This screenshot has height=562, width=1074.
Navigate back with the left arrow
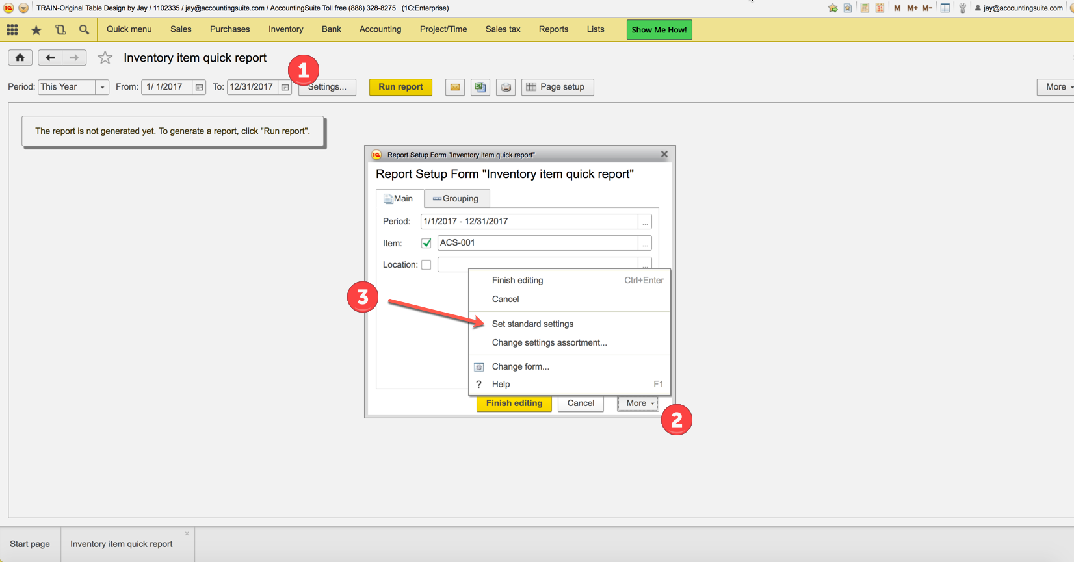50,58
